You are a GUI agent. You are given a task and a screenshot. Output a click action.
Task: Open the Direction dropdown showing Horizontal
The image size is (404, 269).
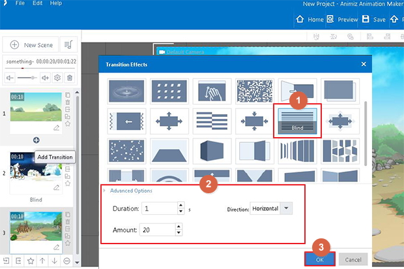271,208
